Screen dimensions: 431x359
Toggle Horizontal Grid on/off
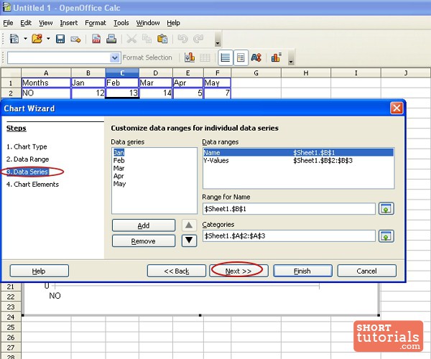(226, 57)
